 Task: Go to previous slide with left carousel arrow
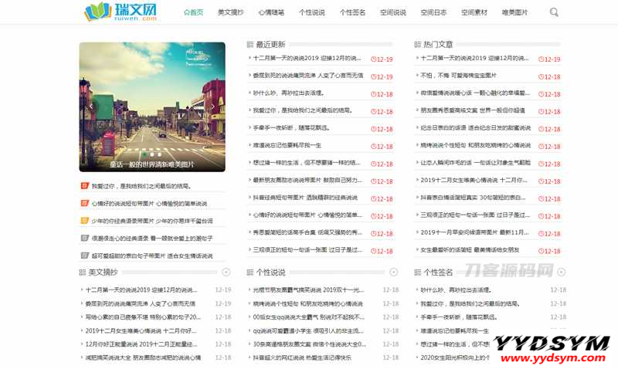point(90,107)
